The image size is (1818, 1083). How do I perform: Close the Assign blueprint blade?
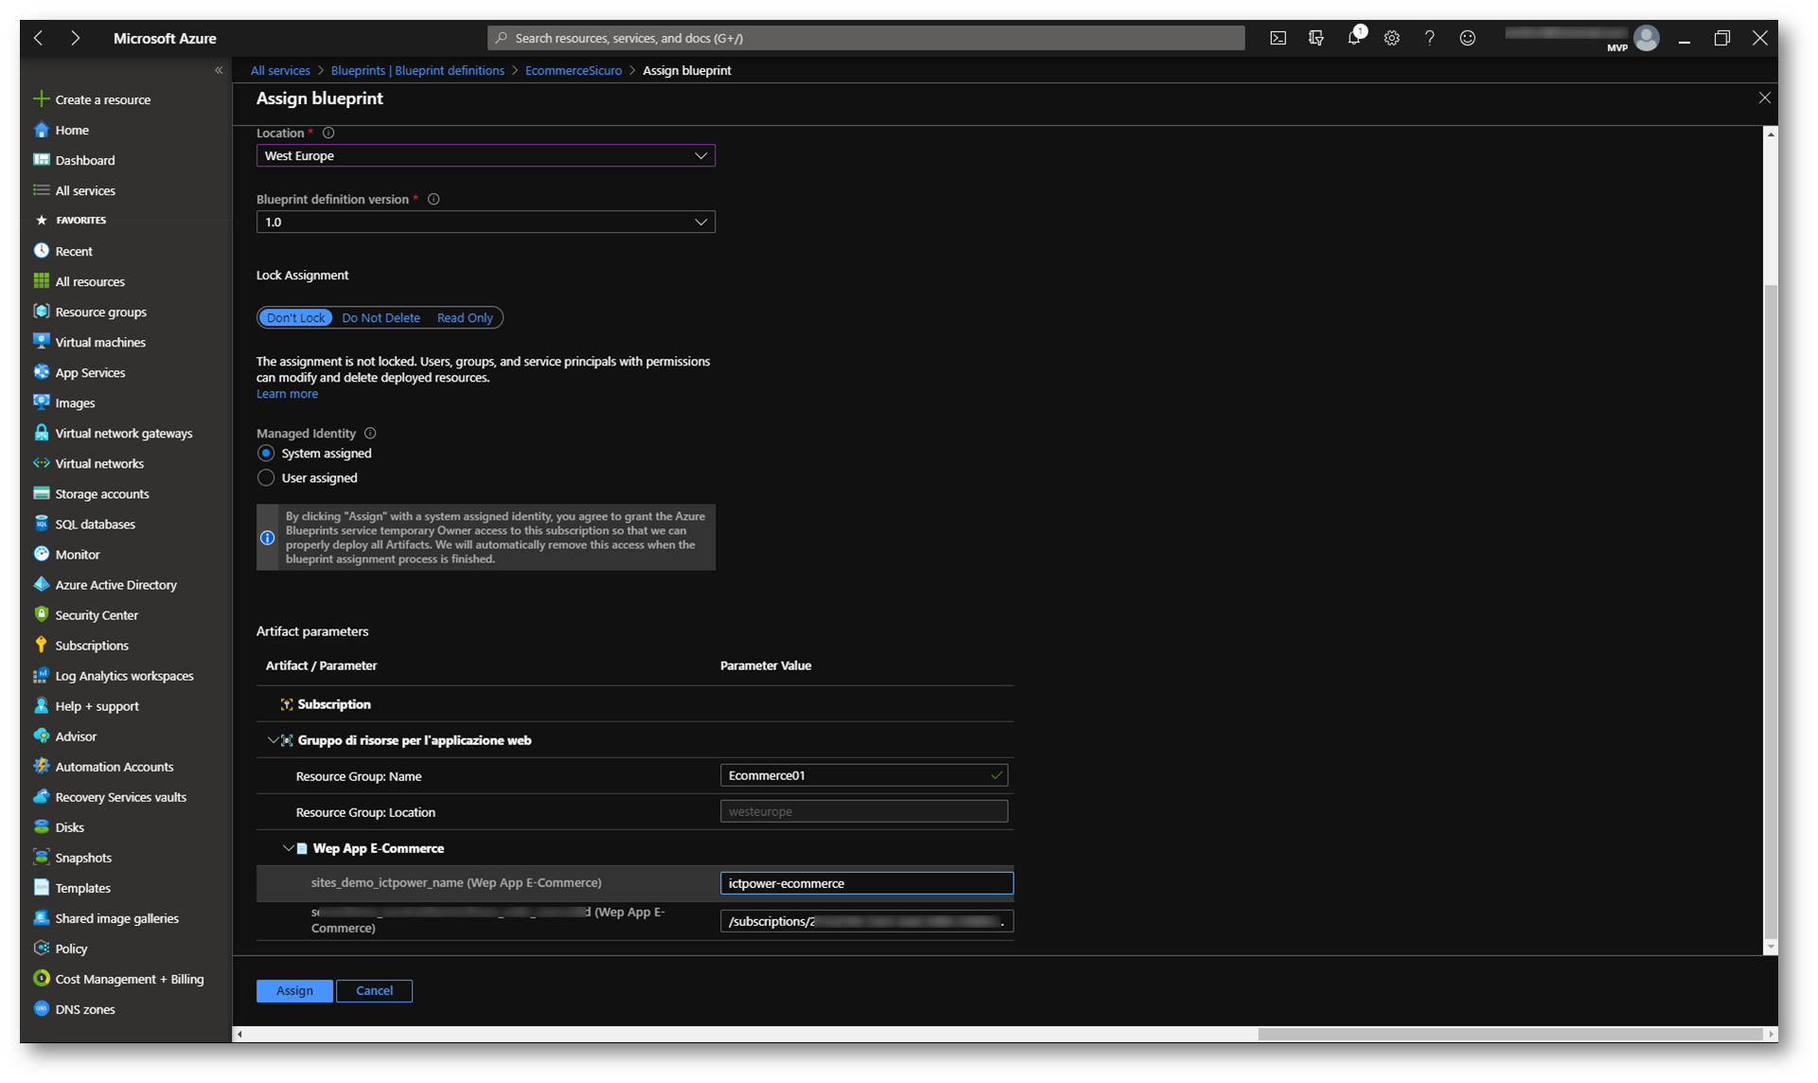tap(1764, 98)
